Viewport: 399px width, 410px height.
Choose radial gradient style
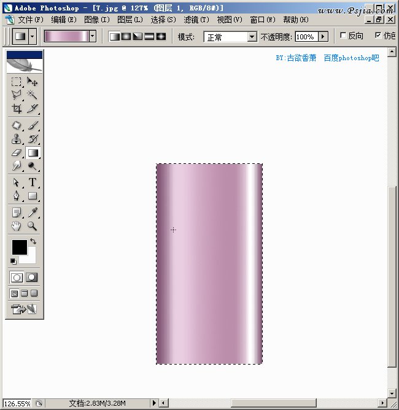126,37
